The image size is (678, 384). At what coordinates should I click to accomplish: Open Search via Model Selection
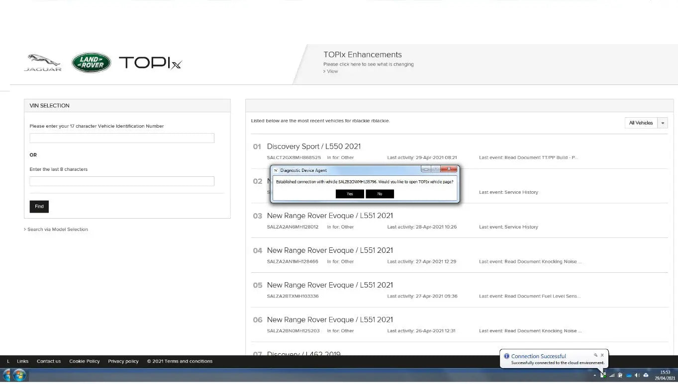[x=57, y=230]
